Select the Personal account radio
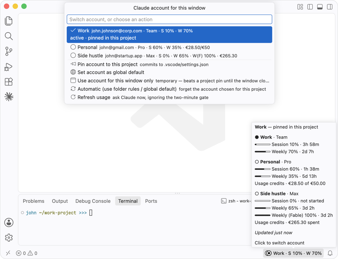The width and height of the screenshot is (338, 259). [x=73, y=47]
